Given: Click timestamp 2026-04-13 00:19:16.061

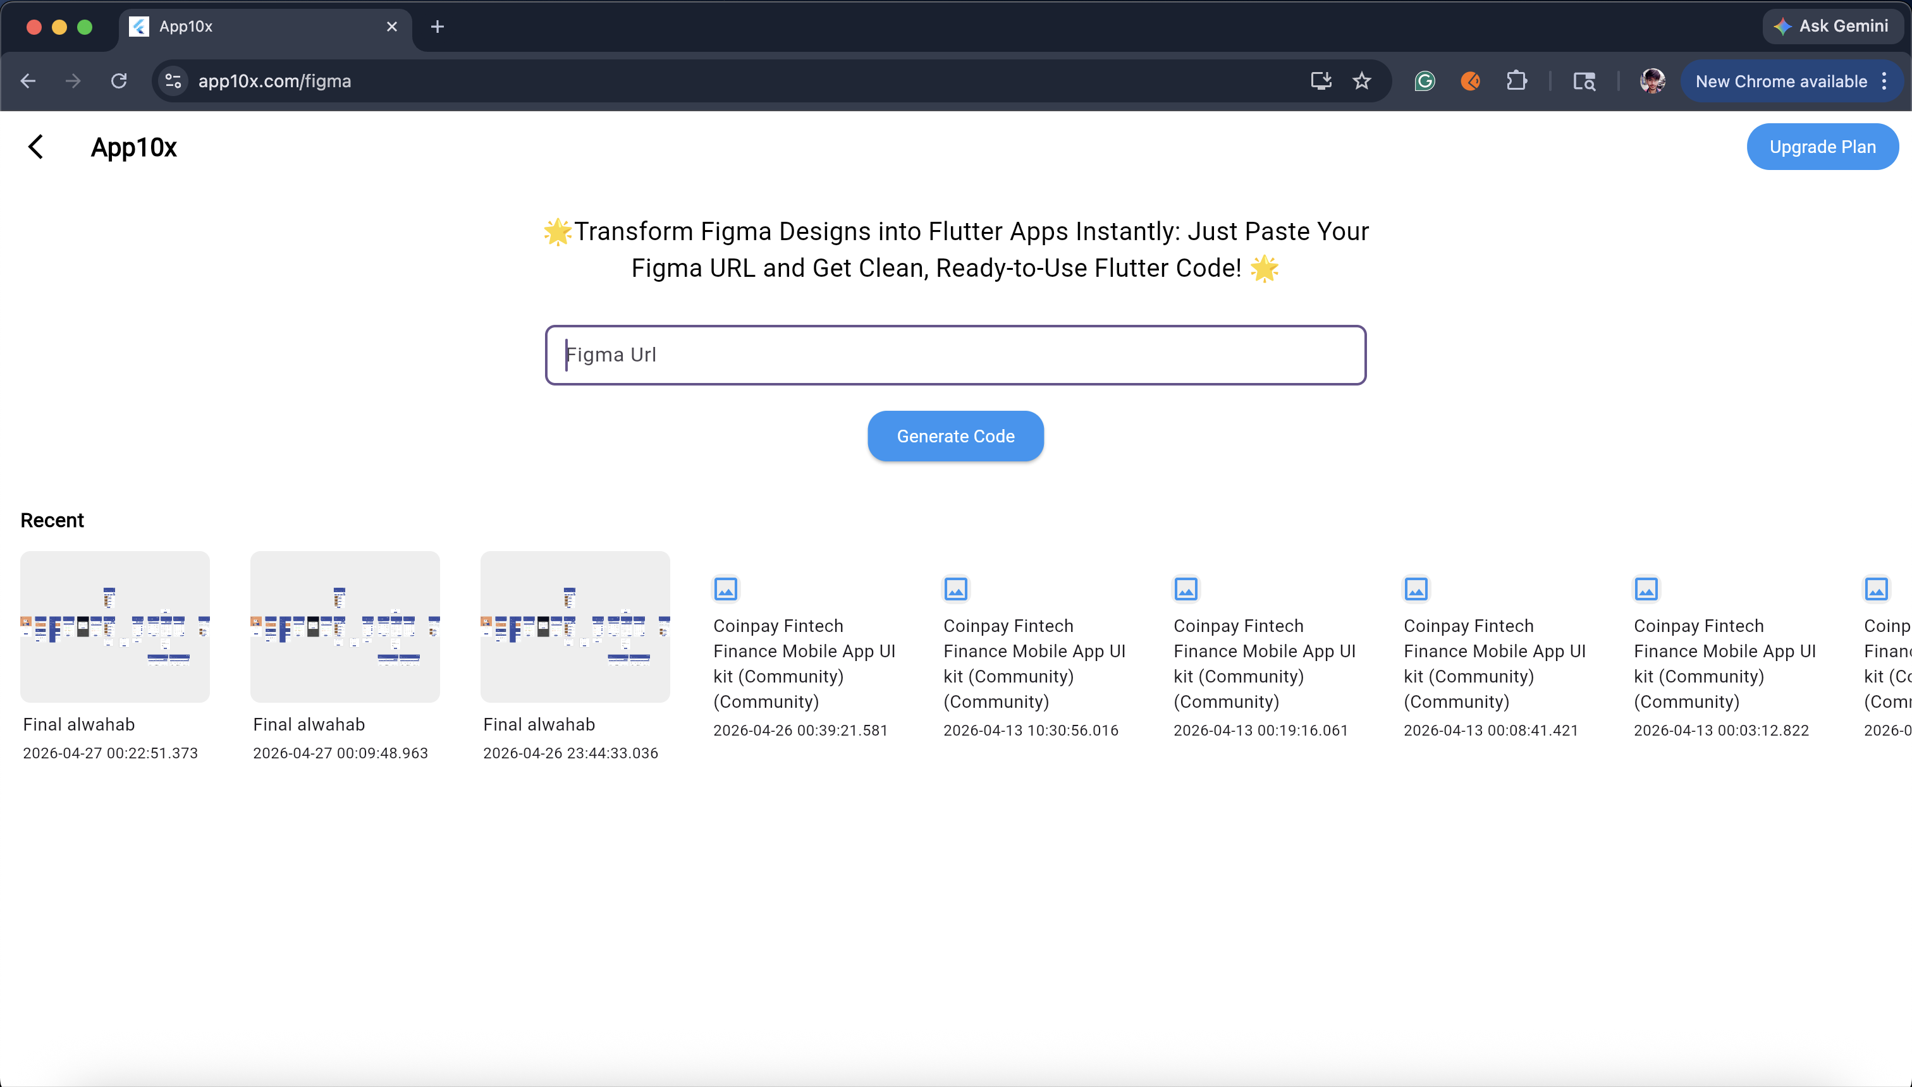Looking at the screenshot, I should tap(1261, 731).
